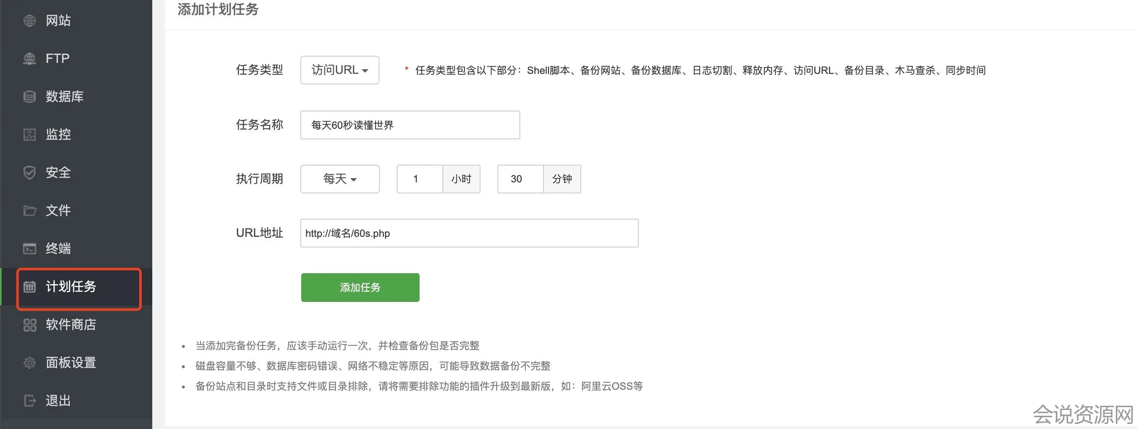
Task: Click the grid icon beside 软件商店
Action: pyautogui.click(x=30, y=325)
